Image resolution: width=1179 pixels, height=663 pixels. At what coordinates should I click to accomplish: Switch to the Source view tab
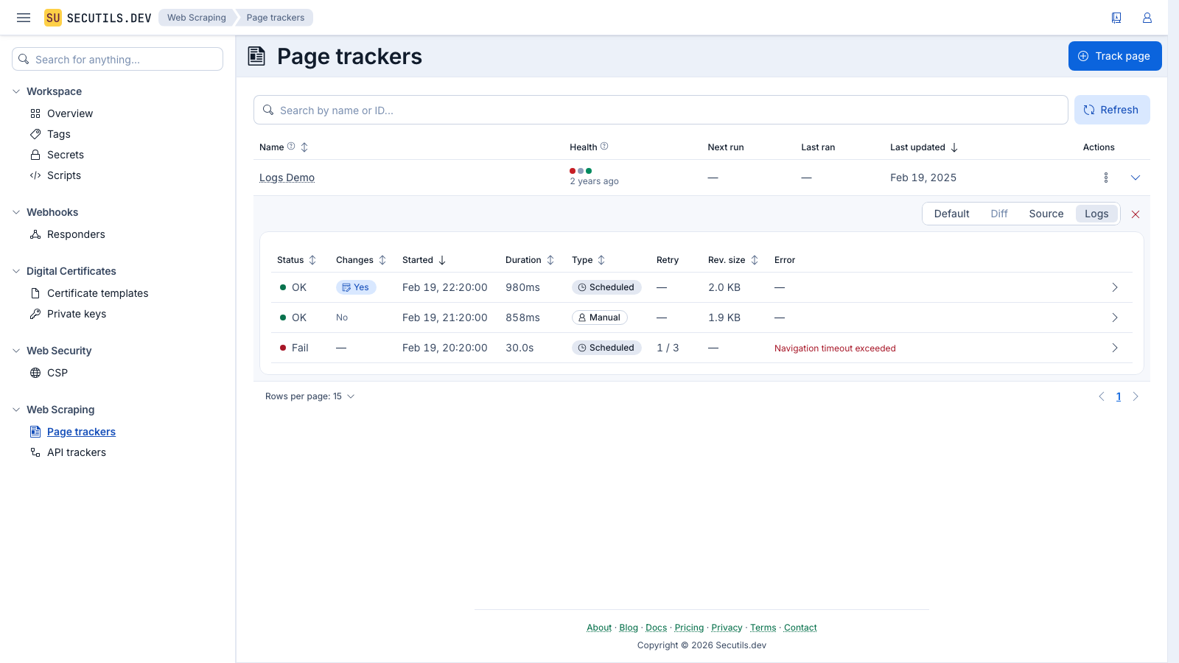1046,214
